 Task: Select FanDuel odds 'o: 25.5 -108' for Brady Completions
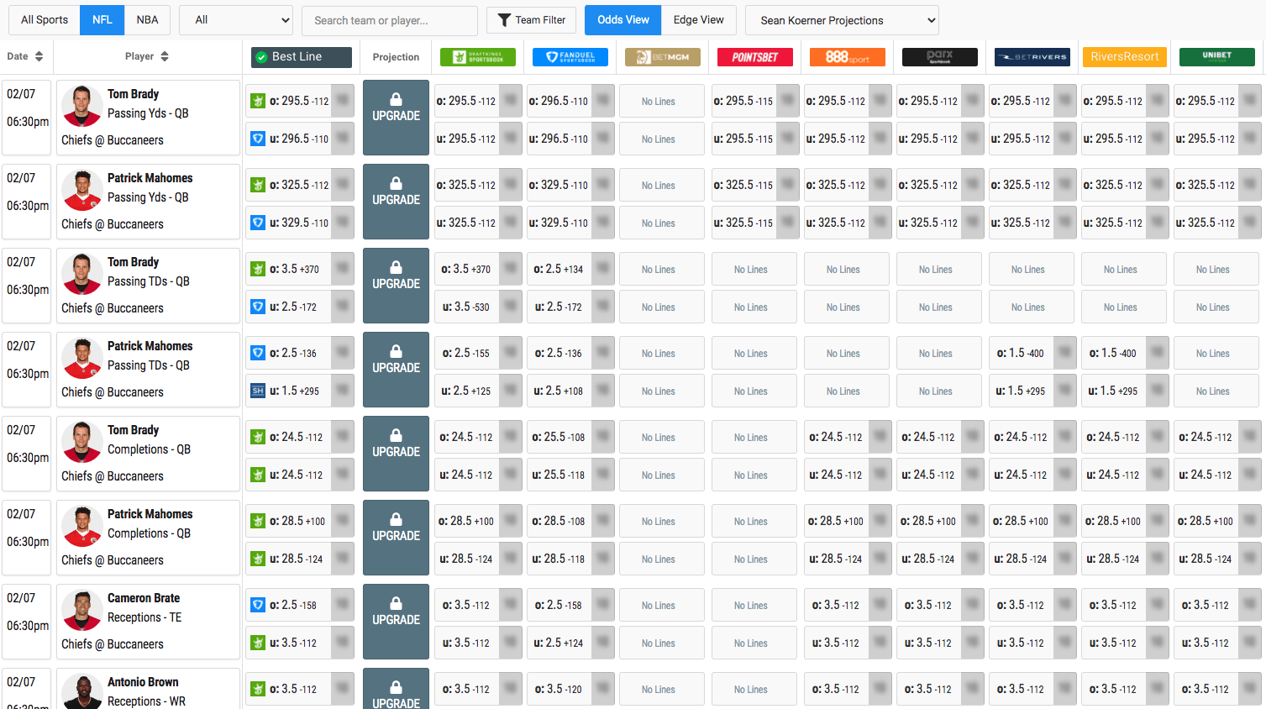570,437
